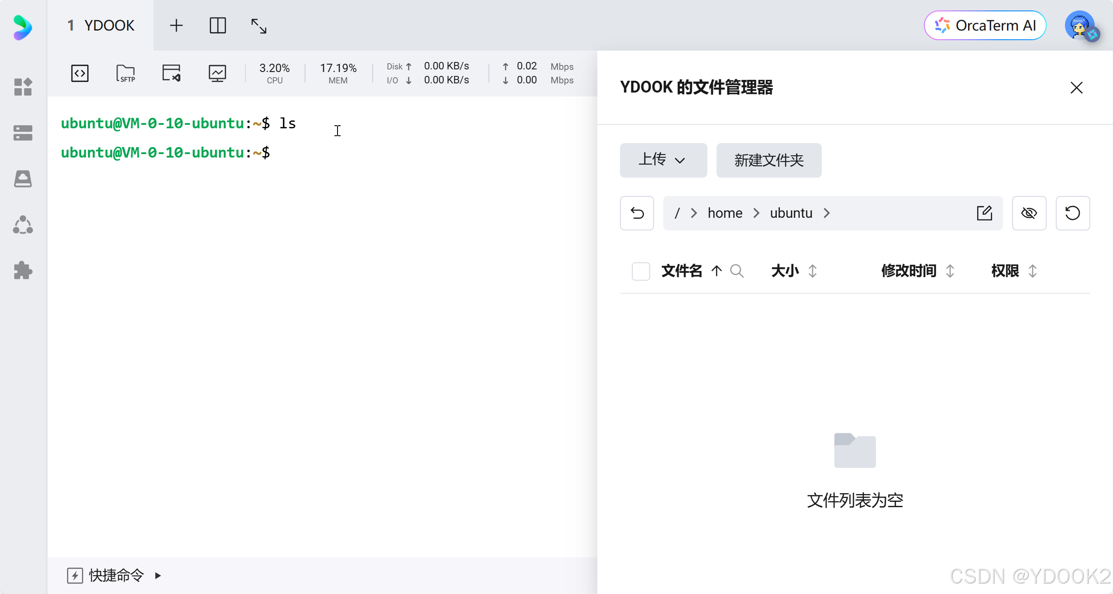Click the 新建文件夹 button

tap(768, 160)
